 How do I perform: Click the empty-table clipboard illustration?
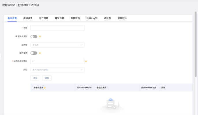(x=111, y=104)
